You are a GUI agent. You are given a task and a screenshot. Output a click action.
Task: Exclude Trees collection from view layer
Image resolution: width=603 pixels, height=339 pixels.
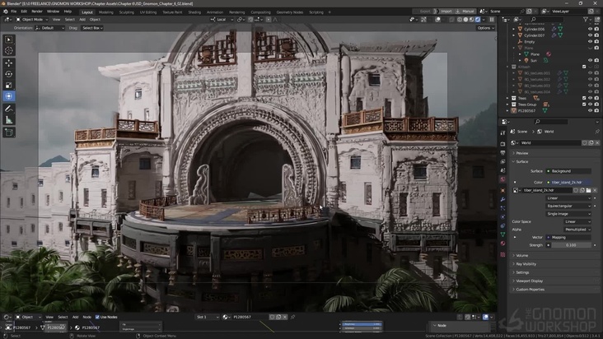pos(584,98)
